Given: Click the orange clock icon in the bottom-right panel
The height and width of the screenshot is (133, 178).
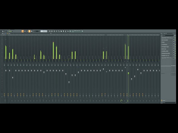Looking at the screenshot, I should (162, 100).
